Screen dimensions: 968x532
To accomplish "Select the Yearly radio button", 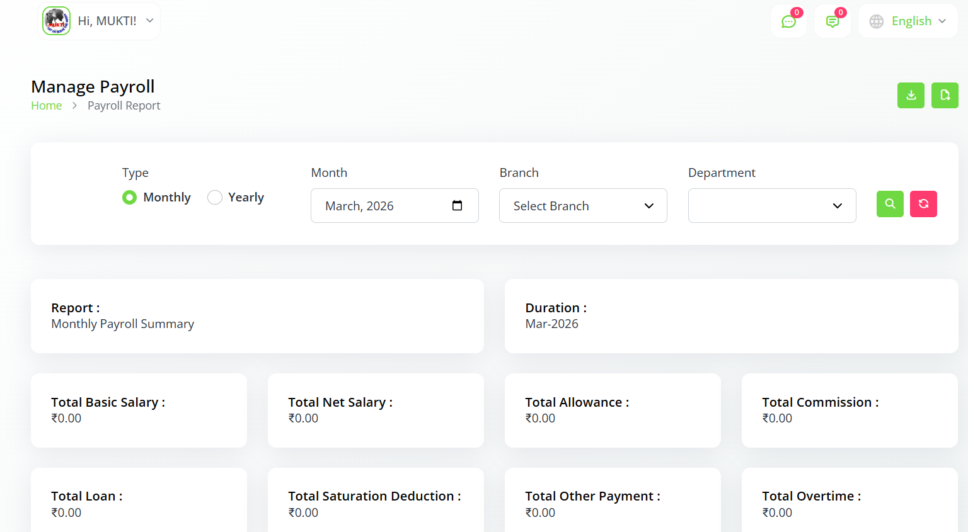I will pyautogui.click(x=215, y=198).
